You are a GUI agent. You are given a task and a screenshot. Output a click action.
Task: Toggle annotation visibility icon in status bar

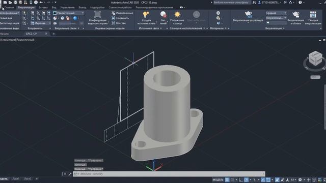point(277,179)
